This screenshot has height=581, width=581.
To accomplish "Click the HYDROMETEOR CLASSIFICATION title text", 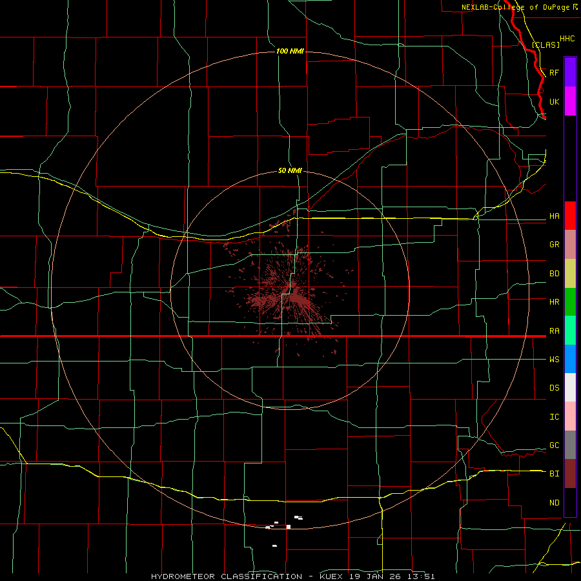I will click(x=227, y=576).
